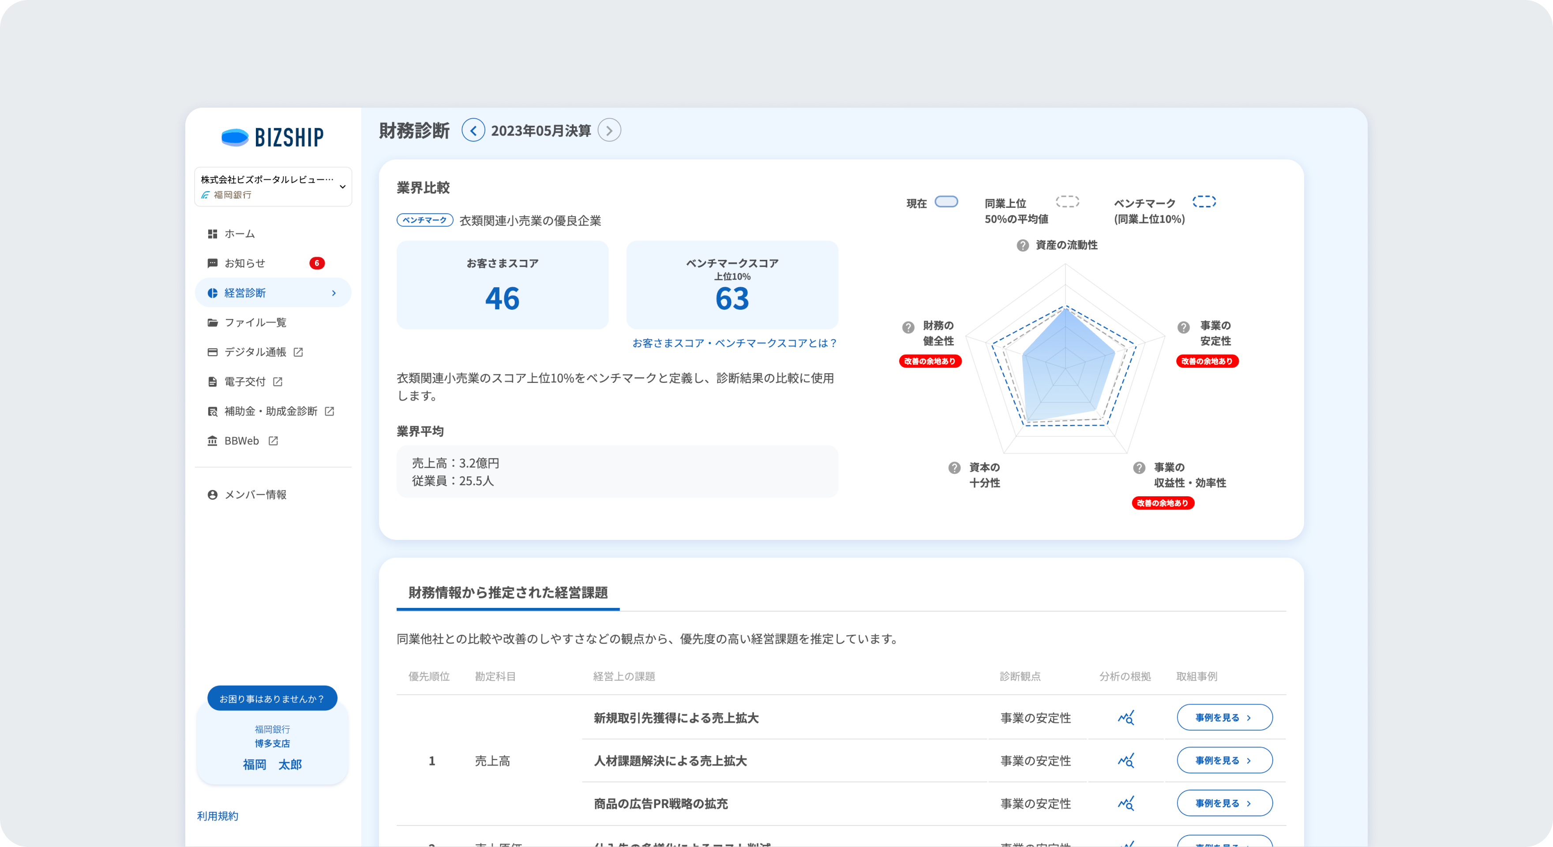Viewport: 1553px width, 847px height.
Task: Click the help icon next to 事業の収益性・効率性
Action: pos(1139,468)
